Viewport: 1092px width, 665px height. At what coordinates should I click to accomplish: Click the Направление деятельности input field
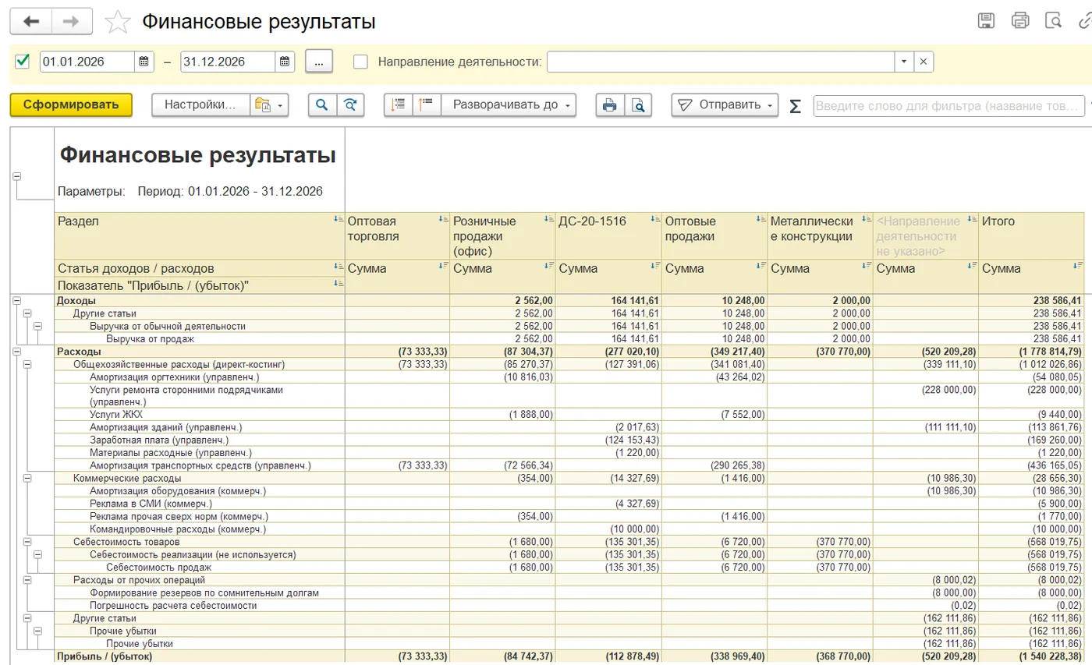(x=721, y=62)
